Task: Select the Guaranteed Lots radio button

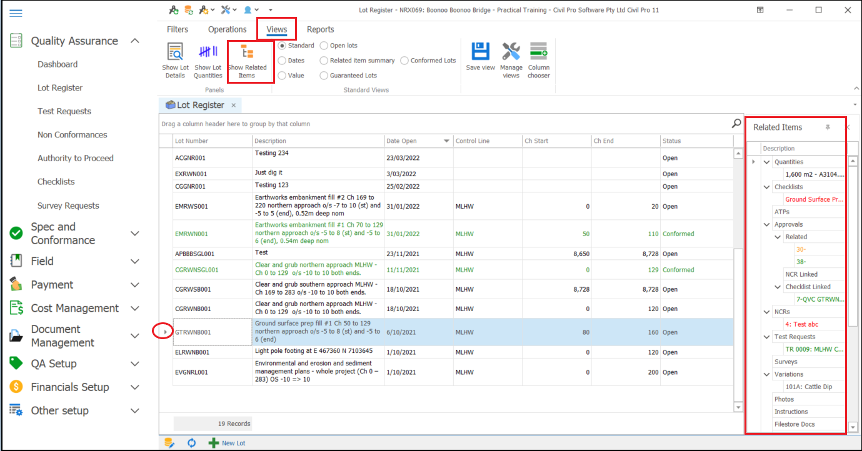Action: (x=324, y=76)
